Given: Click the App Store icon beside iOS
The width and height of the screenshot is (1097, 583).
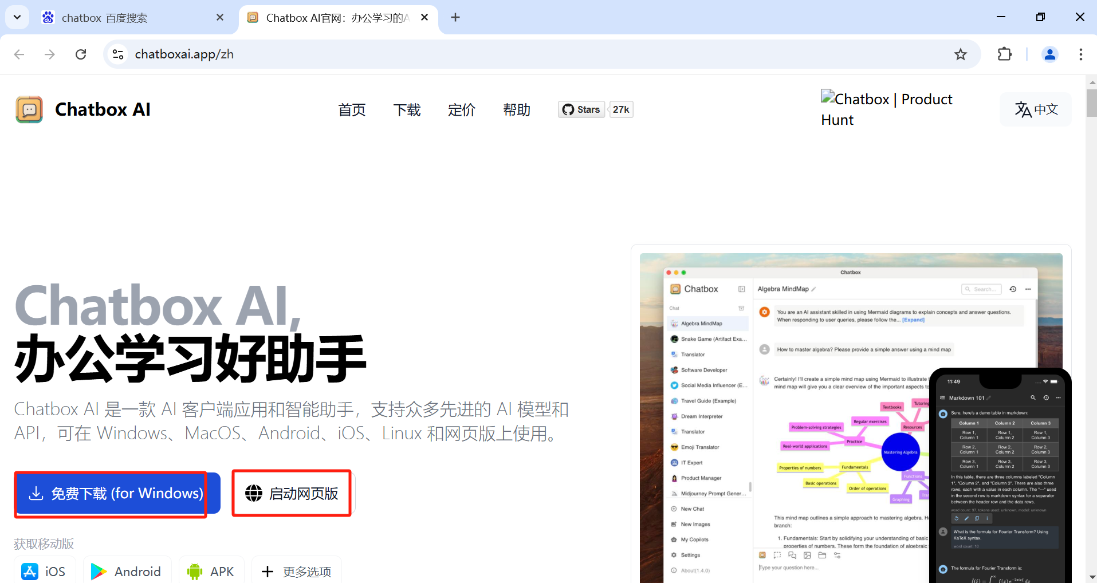Looking at the screenshot, I should pyautogui.click(x=30, y=571).
